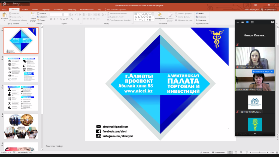Click the Вставить paste icon
The image size is (279, 157).
[x=4, y=15]
